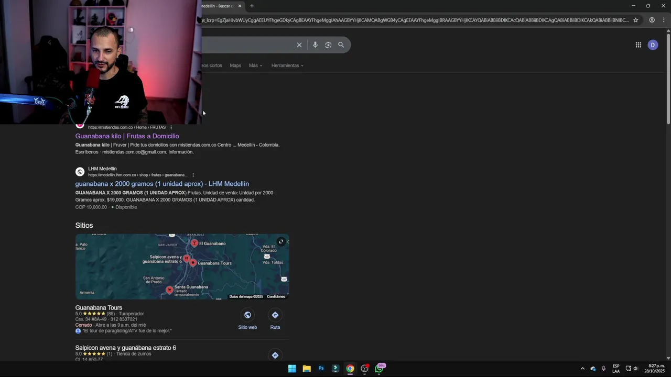Image resolution: width=671 pixels, height=377 pixels.
Task: Click the page vertical scrollbar
Action: (668, 79)
